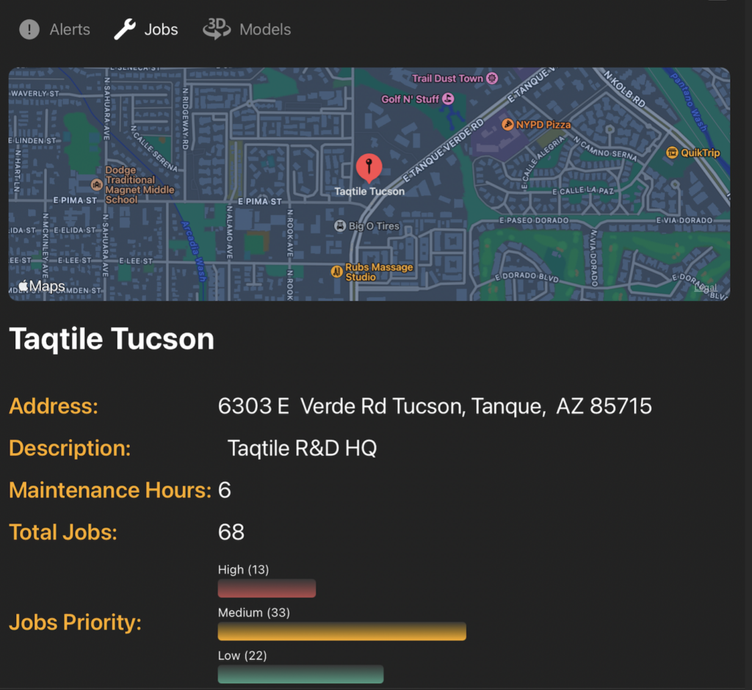The image size is (752, 690).
Task: Click the E Via Dorado street label
Action: 684,220
